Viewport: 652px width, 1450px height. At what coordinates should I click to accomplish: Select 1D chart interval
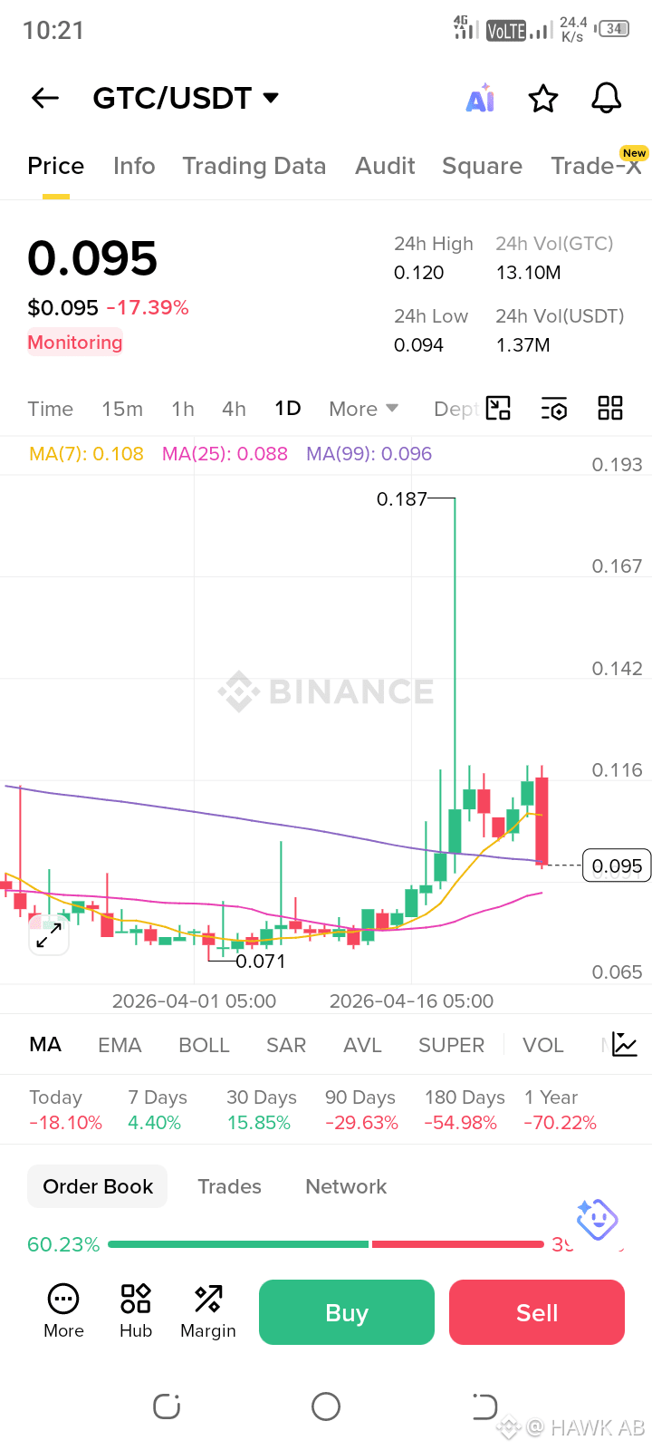point(288,409)
